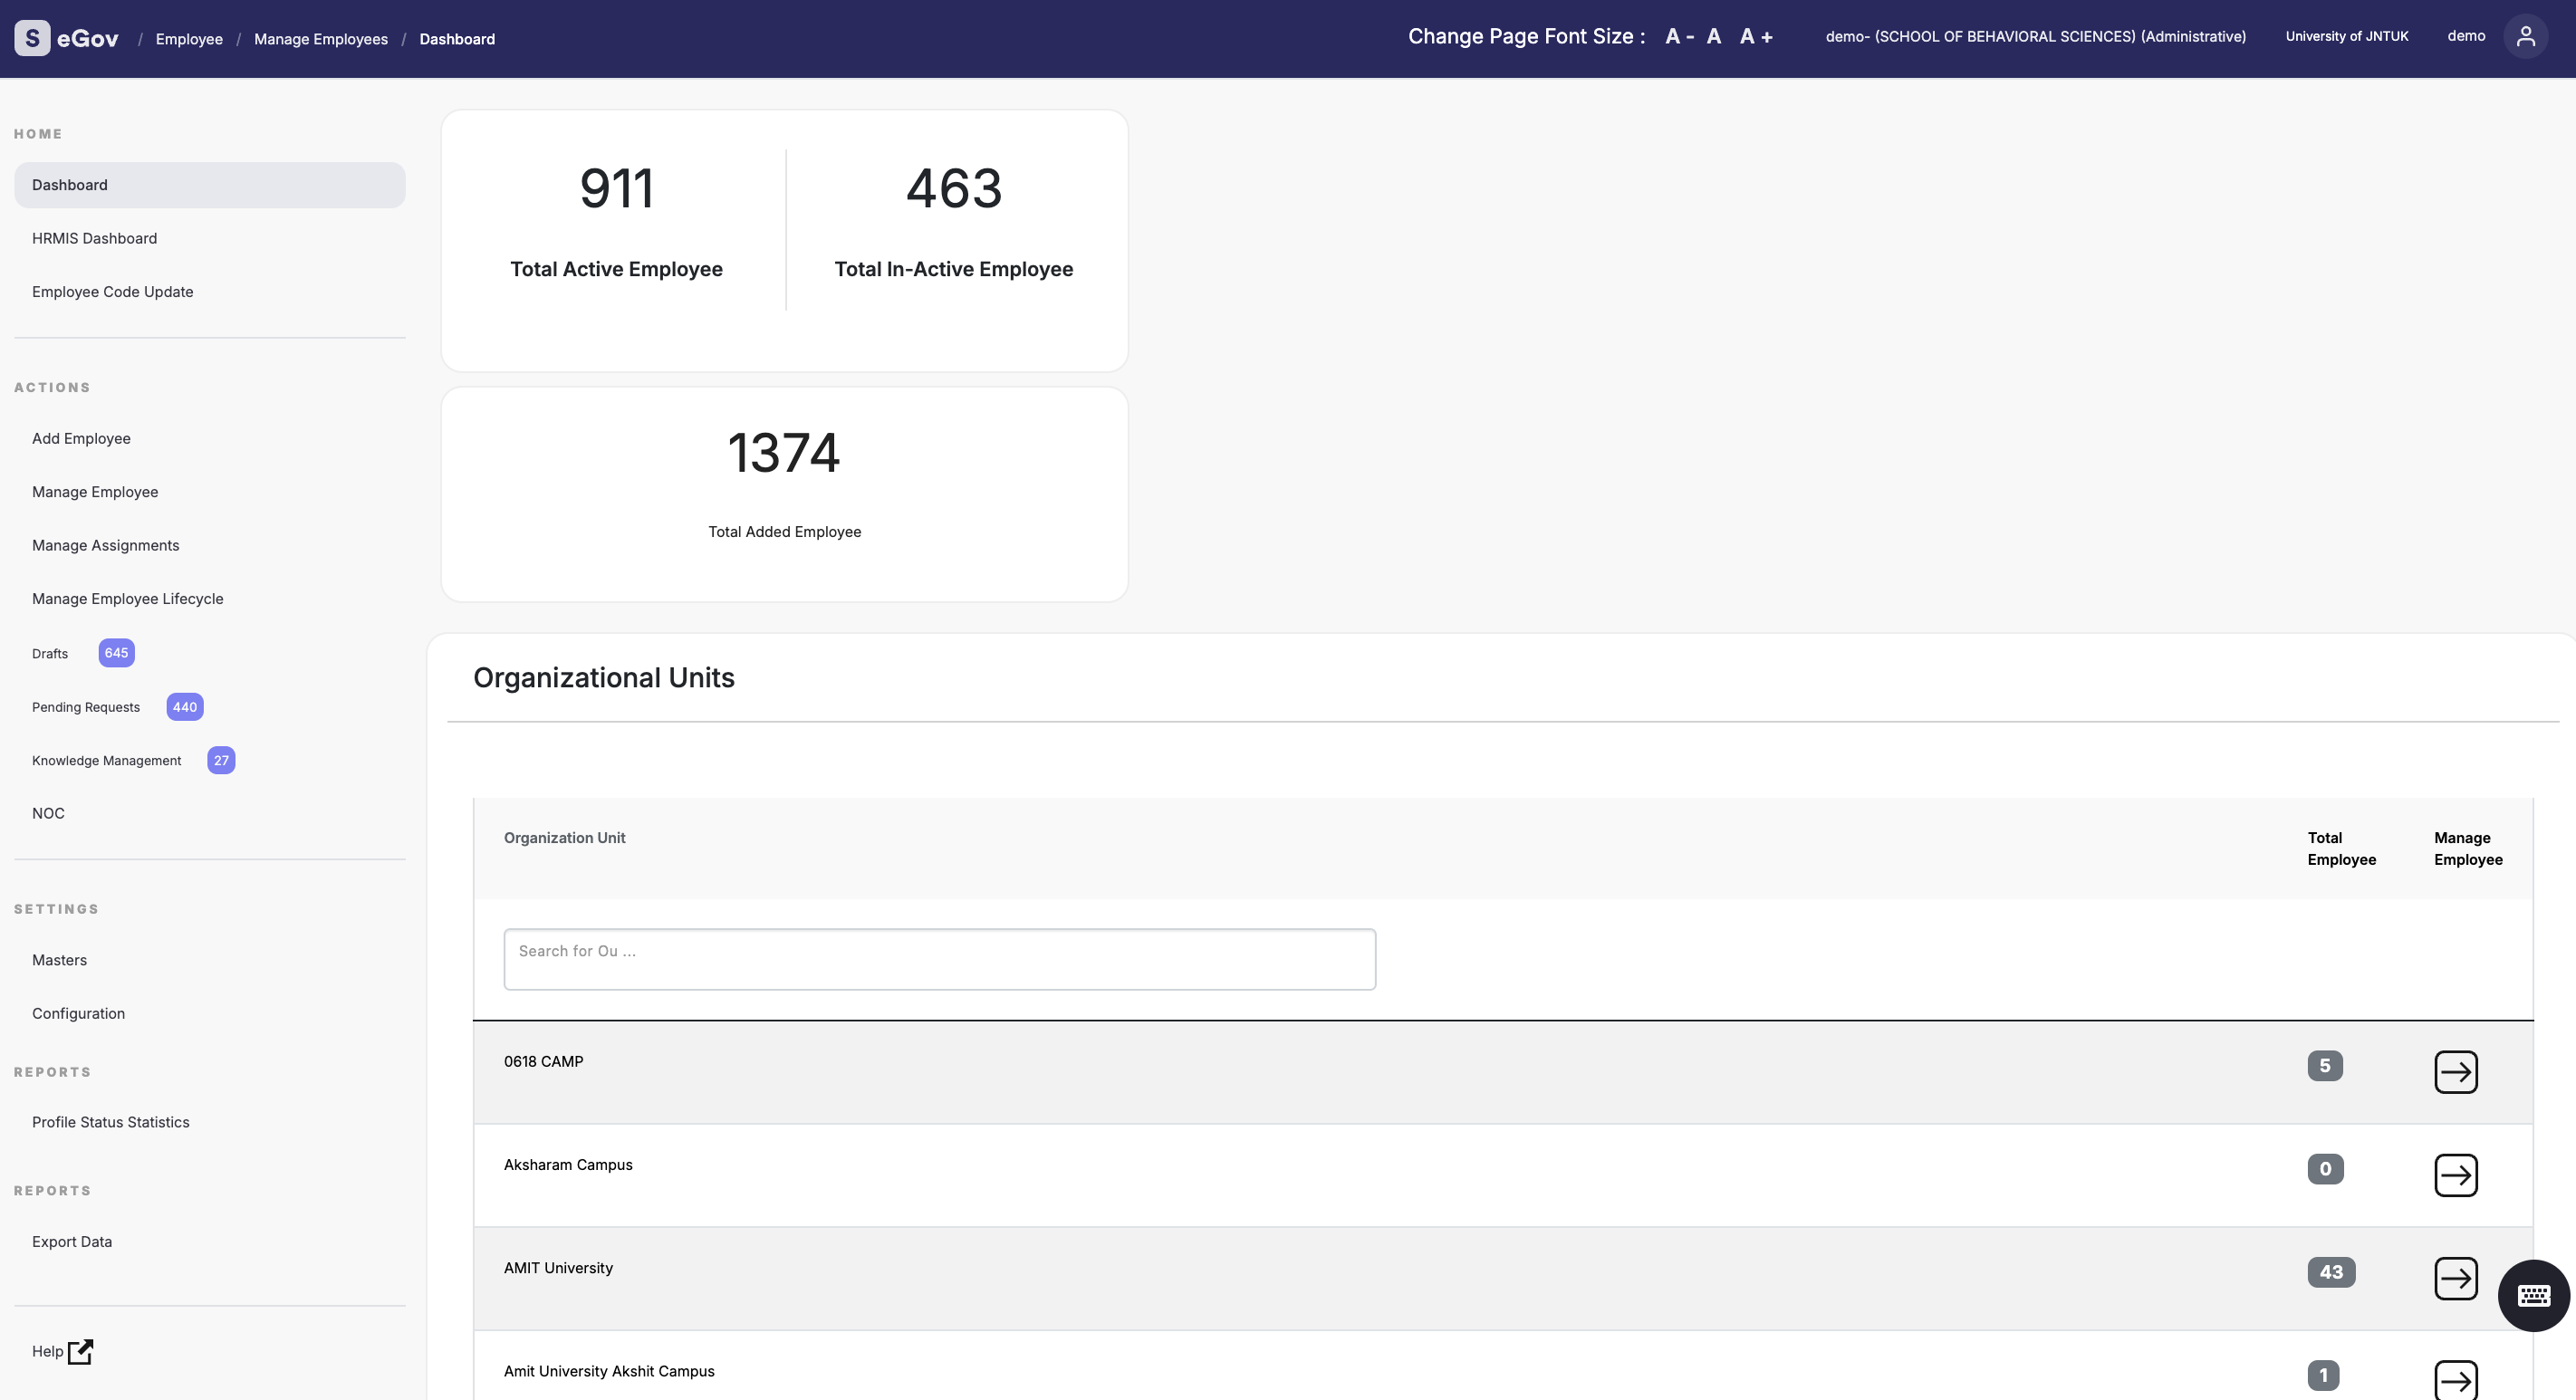Click the Pending Requests 440 badge
The width and height of the screenshot is (2576, 1400).
[x=185, y=707]
